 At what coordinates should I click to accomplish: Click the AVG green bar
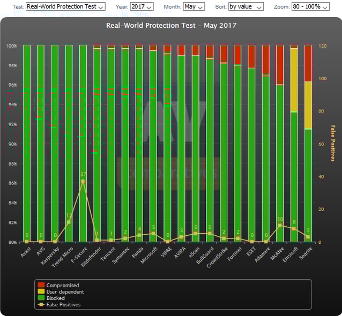[x=41, y=143]
